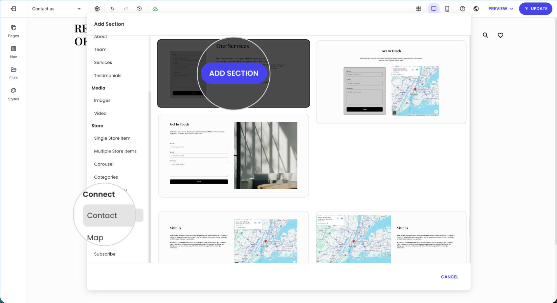Image resolution: width=557 pixels, height=303 pixels.
Task: Open the help question mark icon
Action: [462, 9]
